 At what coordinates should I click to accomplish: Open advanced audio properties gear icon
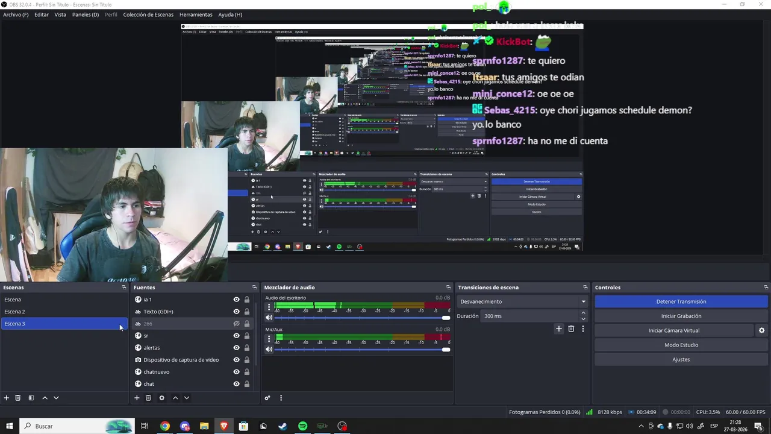click(x=267, y=398)
